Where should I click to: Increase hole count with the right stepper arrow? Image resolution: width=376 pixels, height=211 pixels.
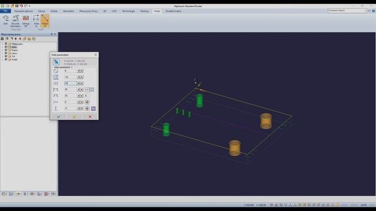(82, 83)
